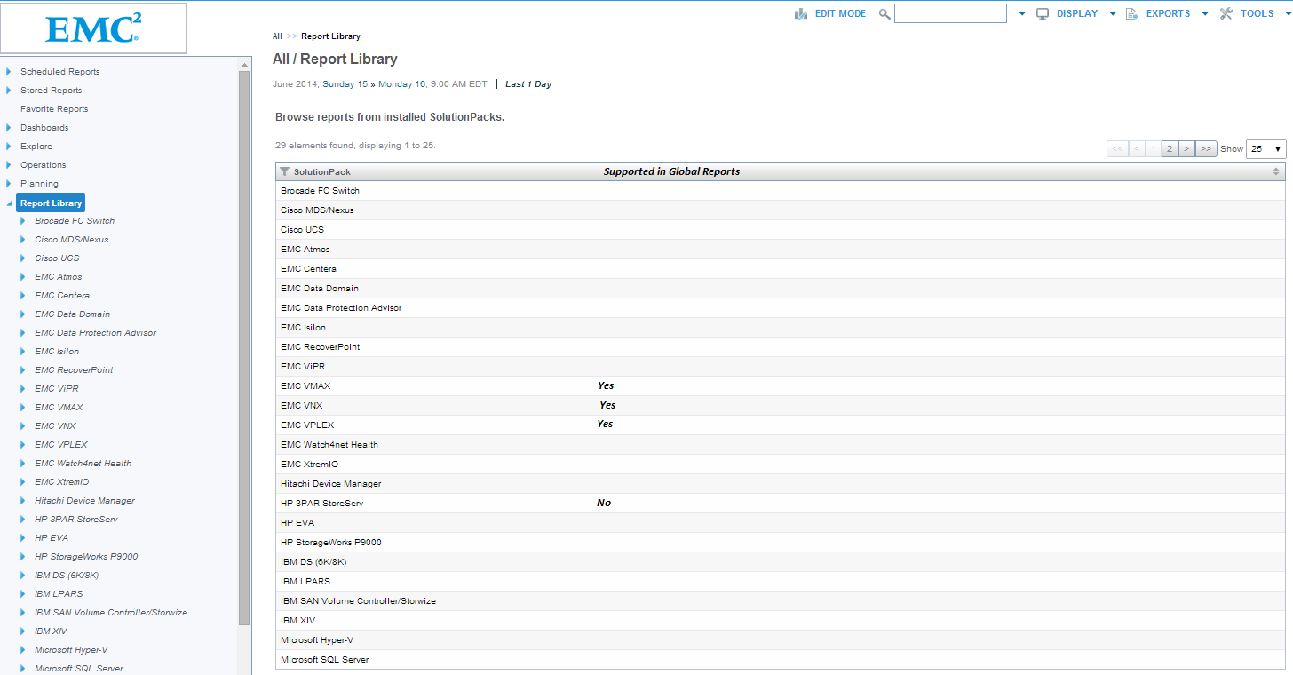Image resolution: width=1293 pixels, height=675 pixels.
Task: Open the Display dropdown arrow
Action: click(1113, 14)
